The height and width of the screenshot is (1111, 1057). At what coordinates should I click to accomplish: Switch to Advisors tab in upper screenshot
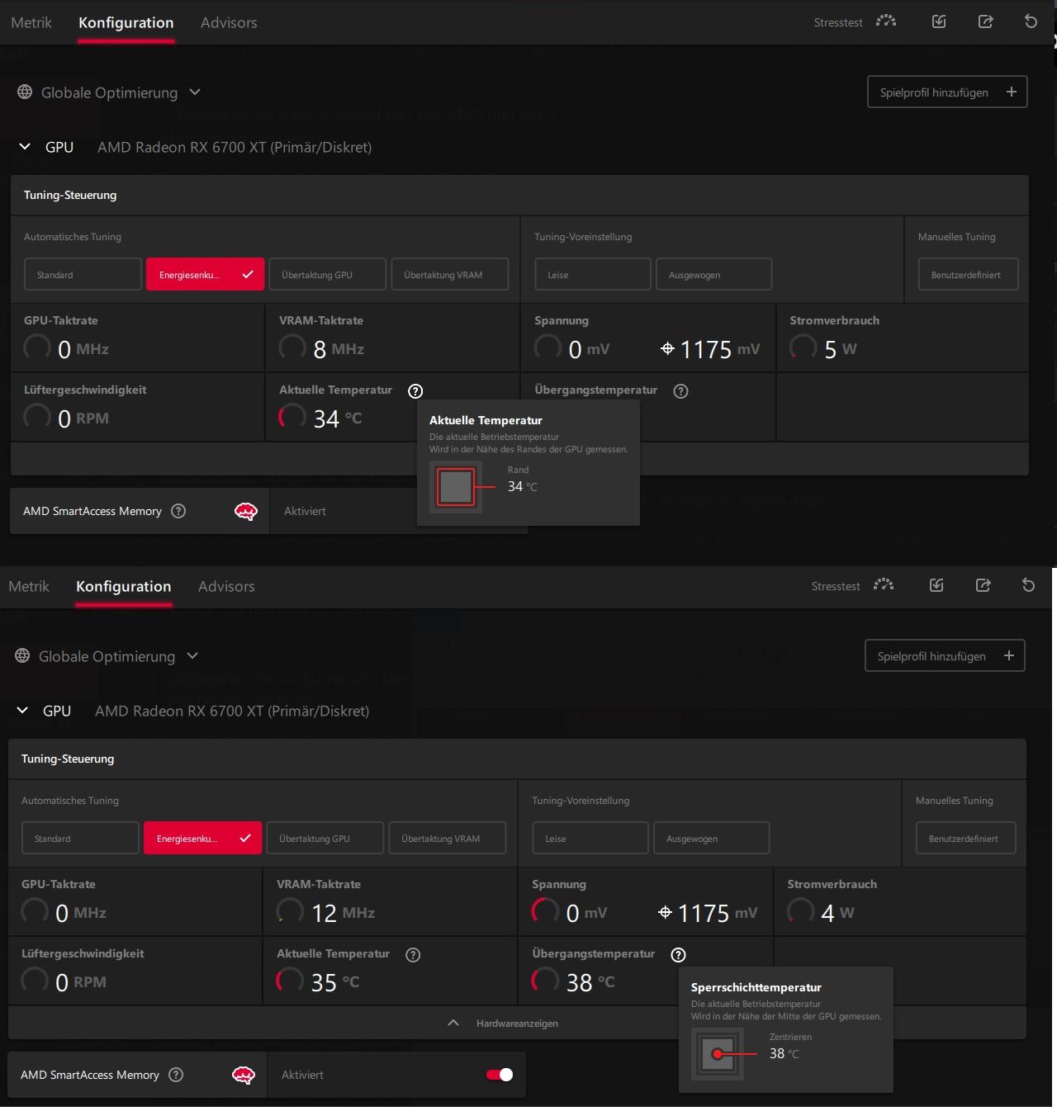point(229,22)
